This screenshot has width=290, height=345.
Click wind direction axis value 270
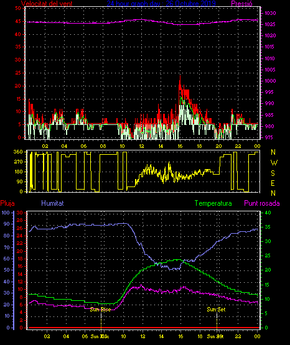tap(18, 162)
